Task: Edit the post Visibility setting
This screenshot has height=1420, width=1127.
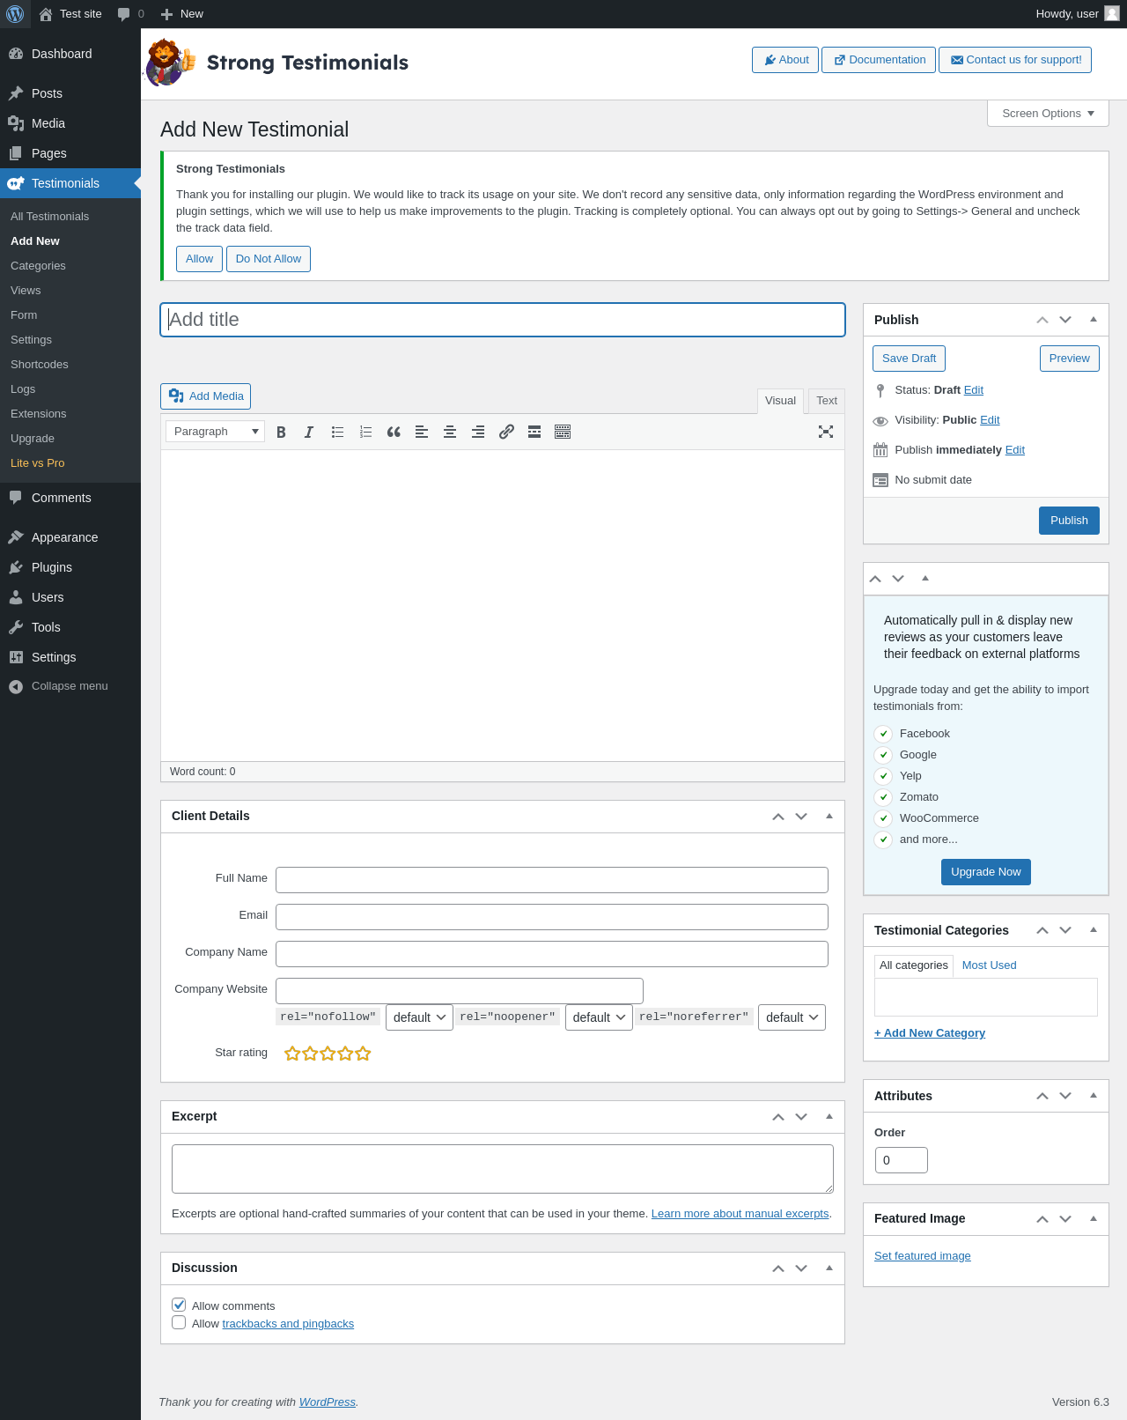Action: 990,420
